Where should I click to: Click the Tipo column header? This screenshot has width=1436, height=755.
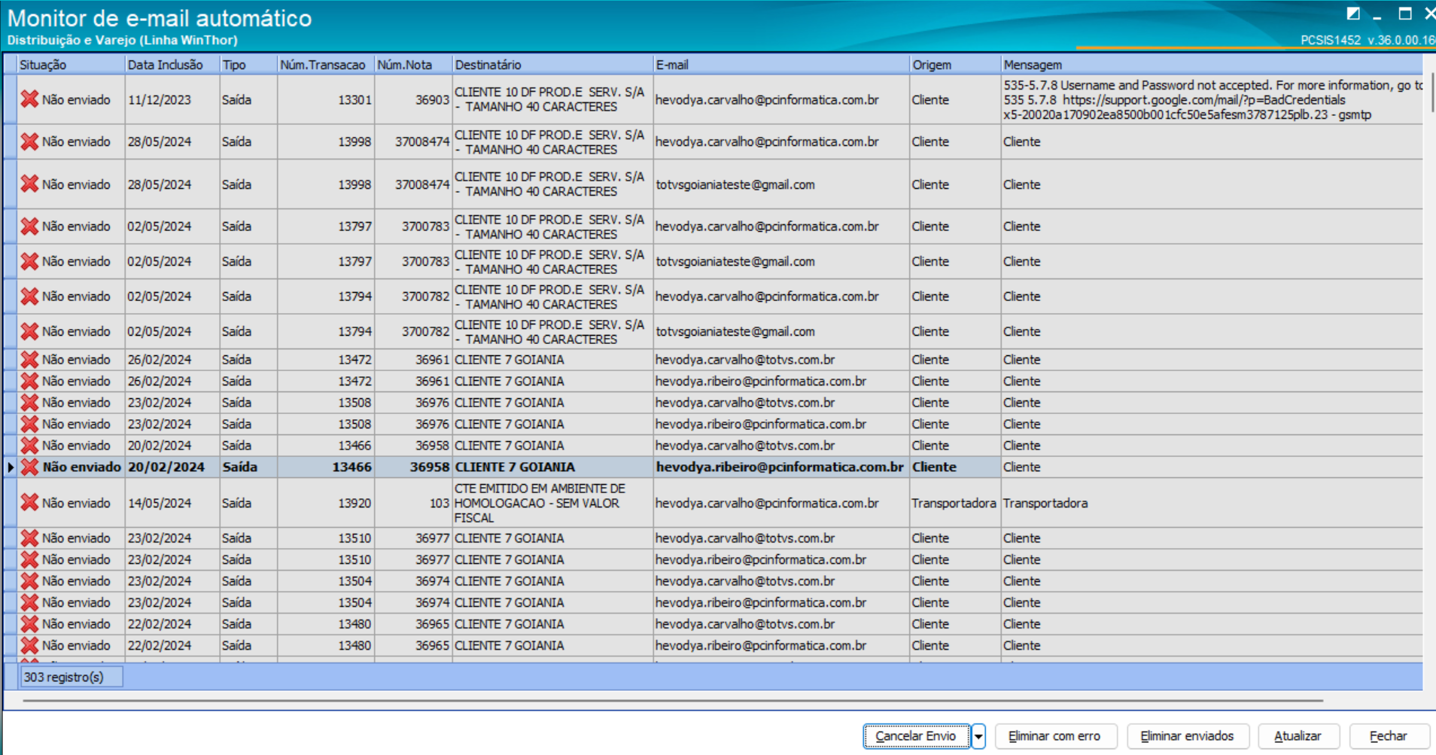(248, 65)
